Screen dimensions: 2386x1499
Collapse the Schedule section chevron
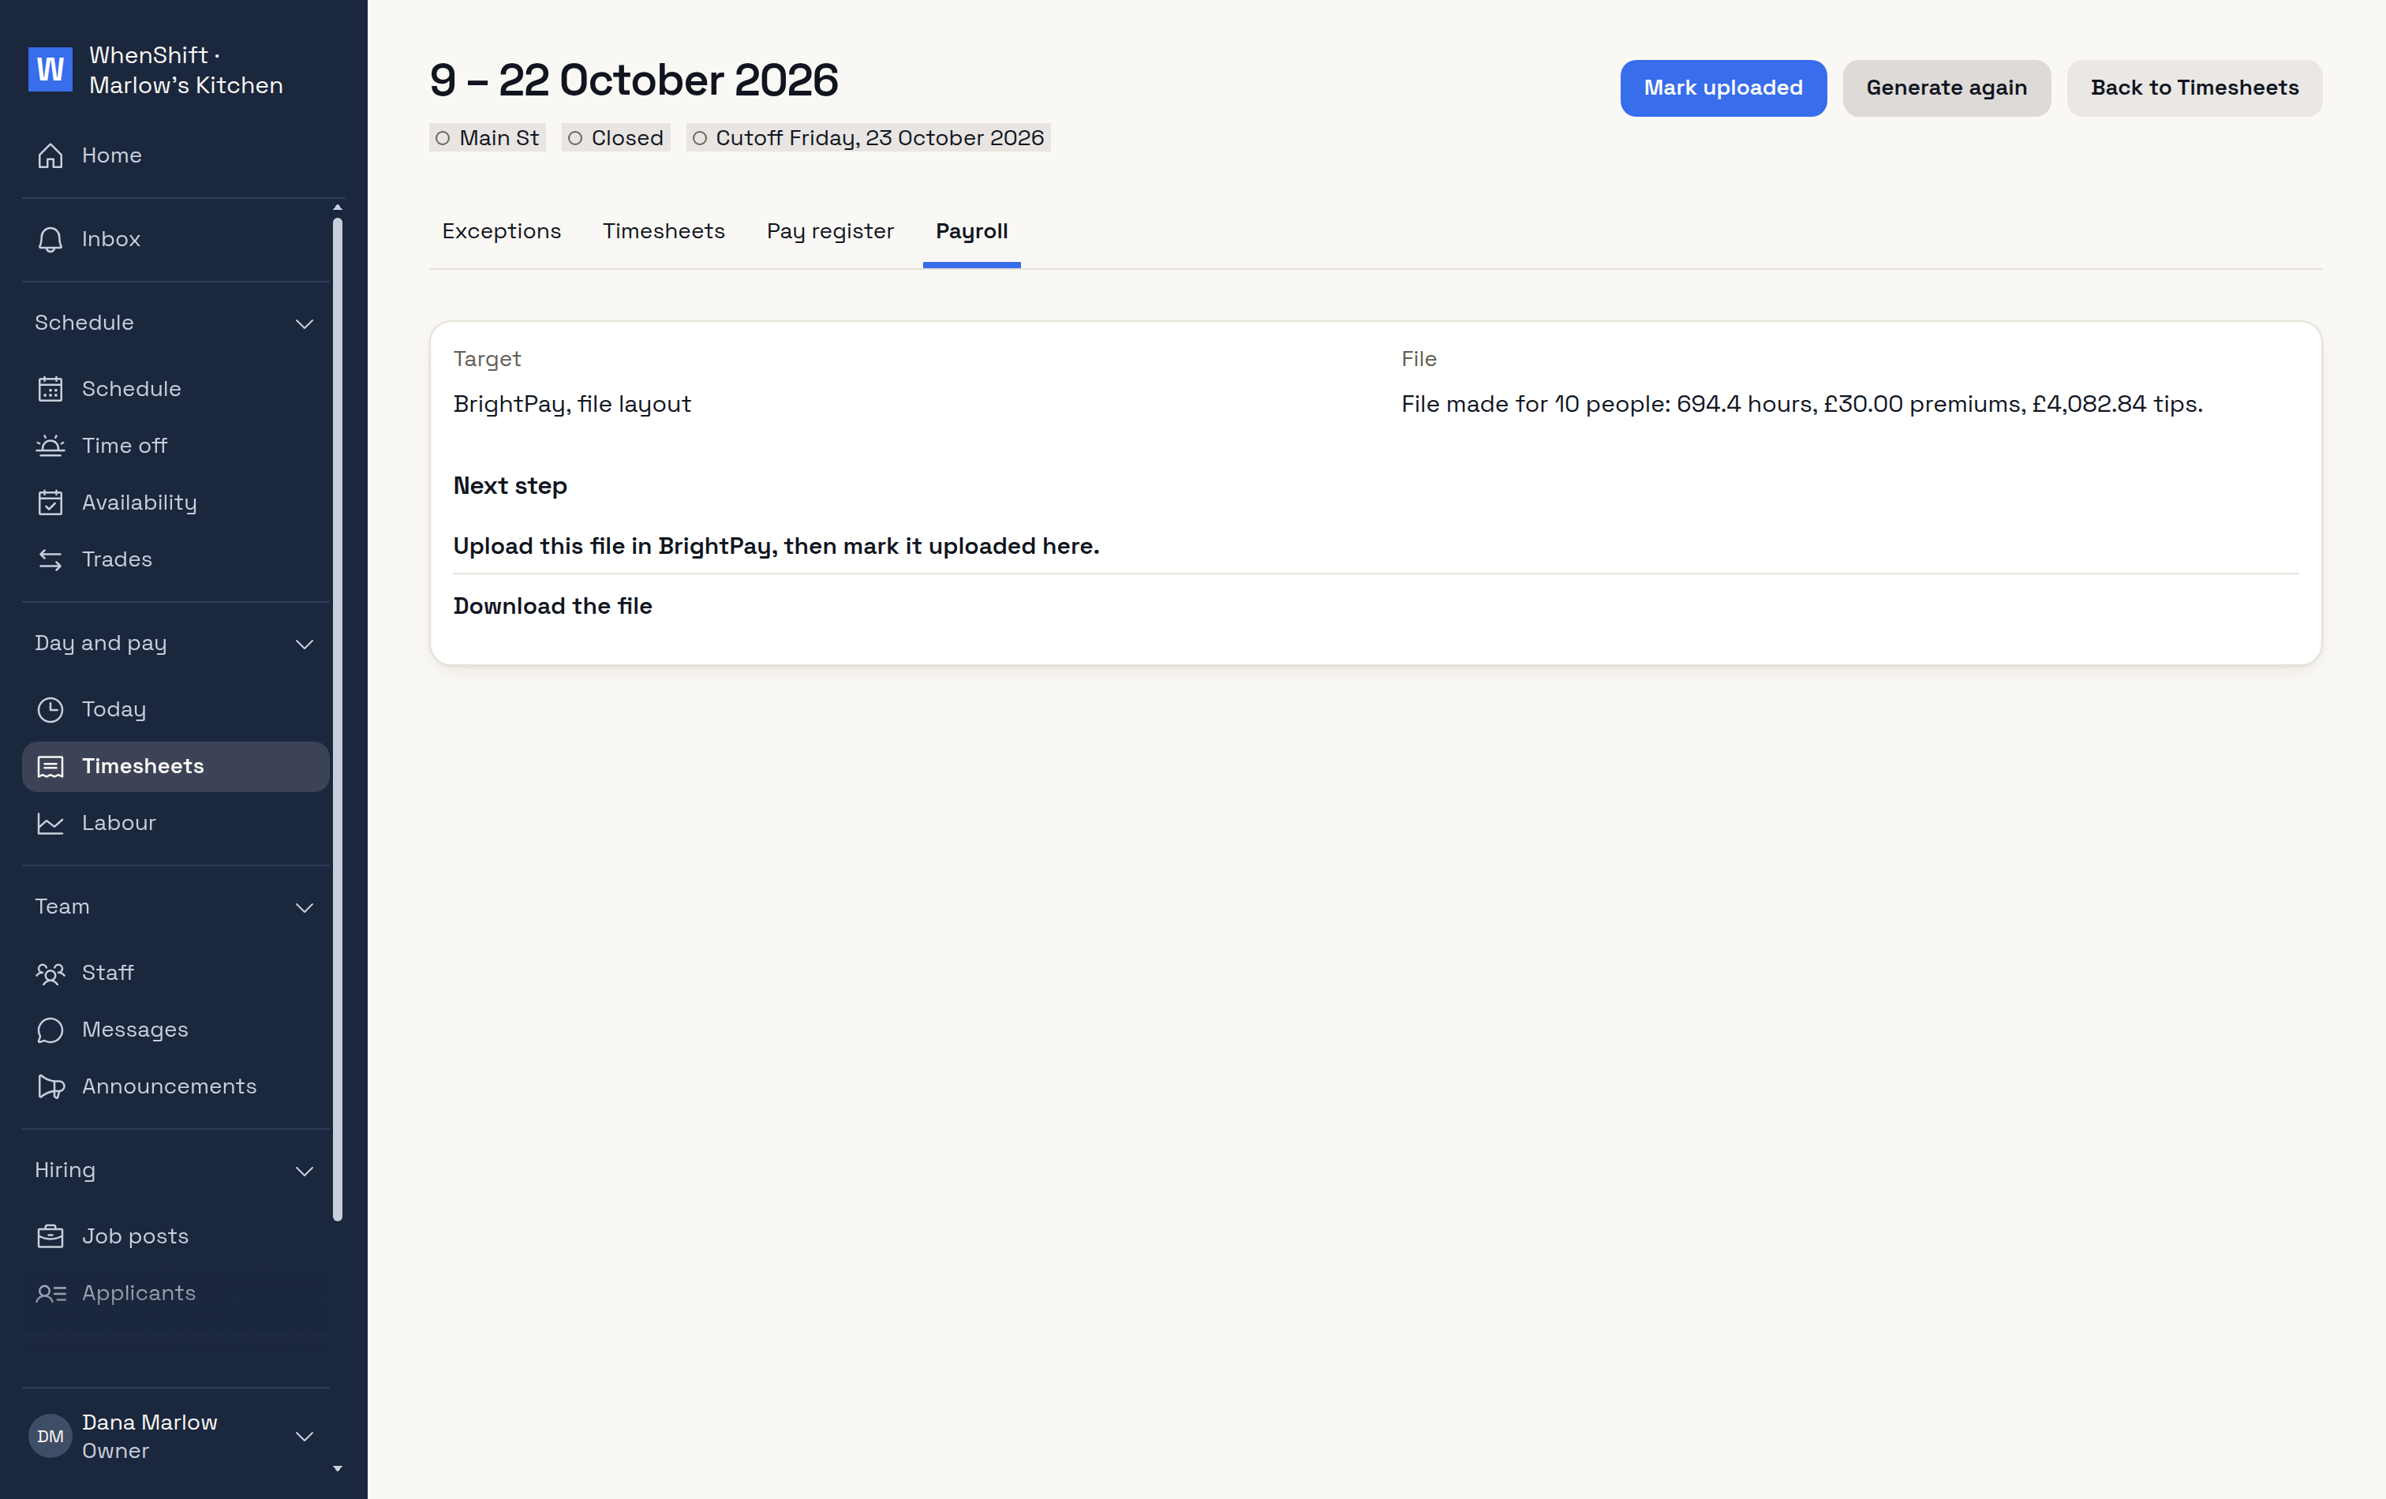[305, 324]
